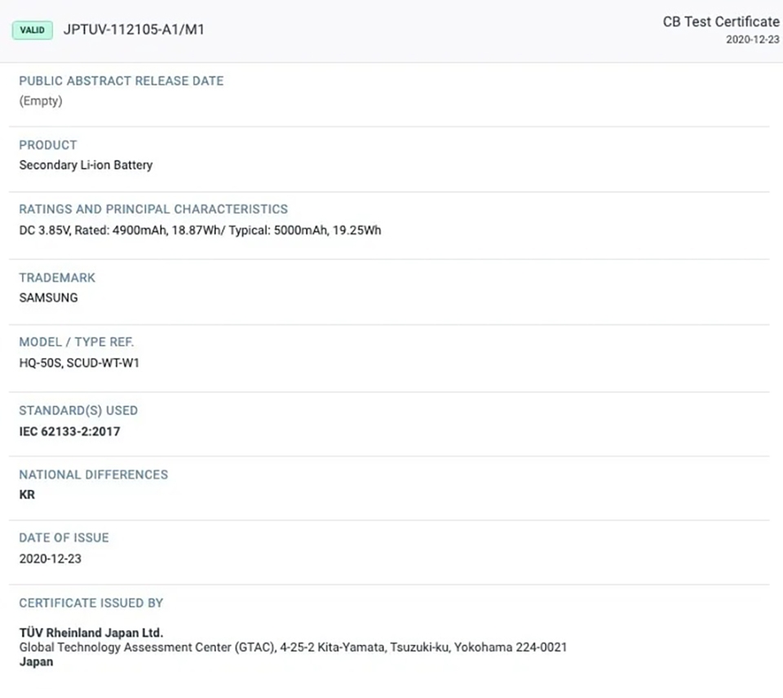
Task: Click the Date of Issue value 2020-12-23
Action: click(51, 559)
